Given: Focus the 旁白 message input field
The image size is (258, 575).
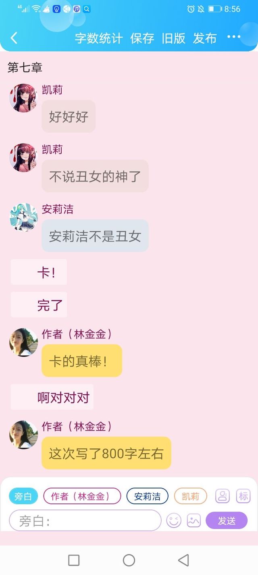Looking at the screenshot, I should tap(85, 520).
